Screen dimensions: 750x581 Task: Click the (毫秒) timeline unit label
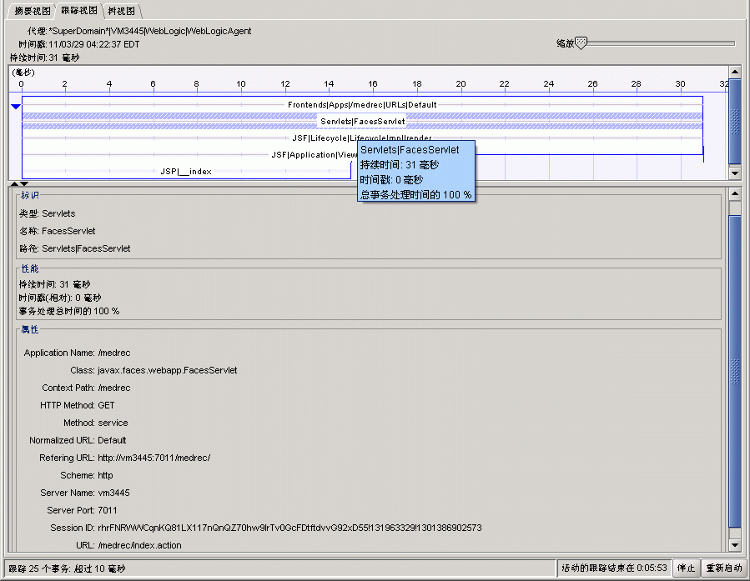(x=23, y=73)
